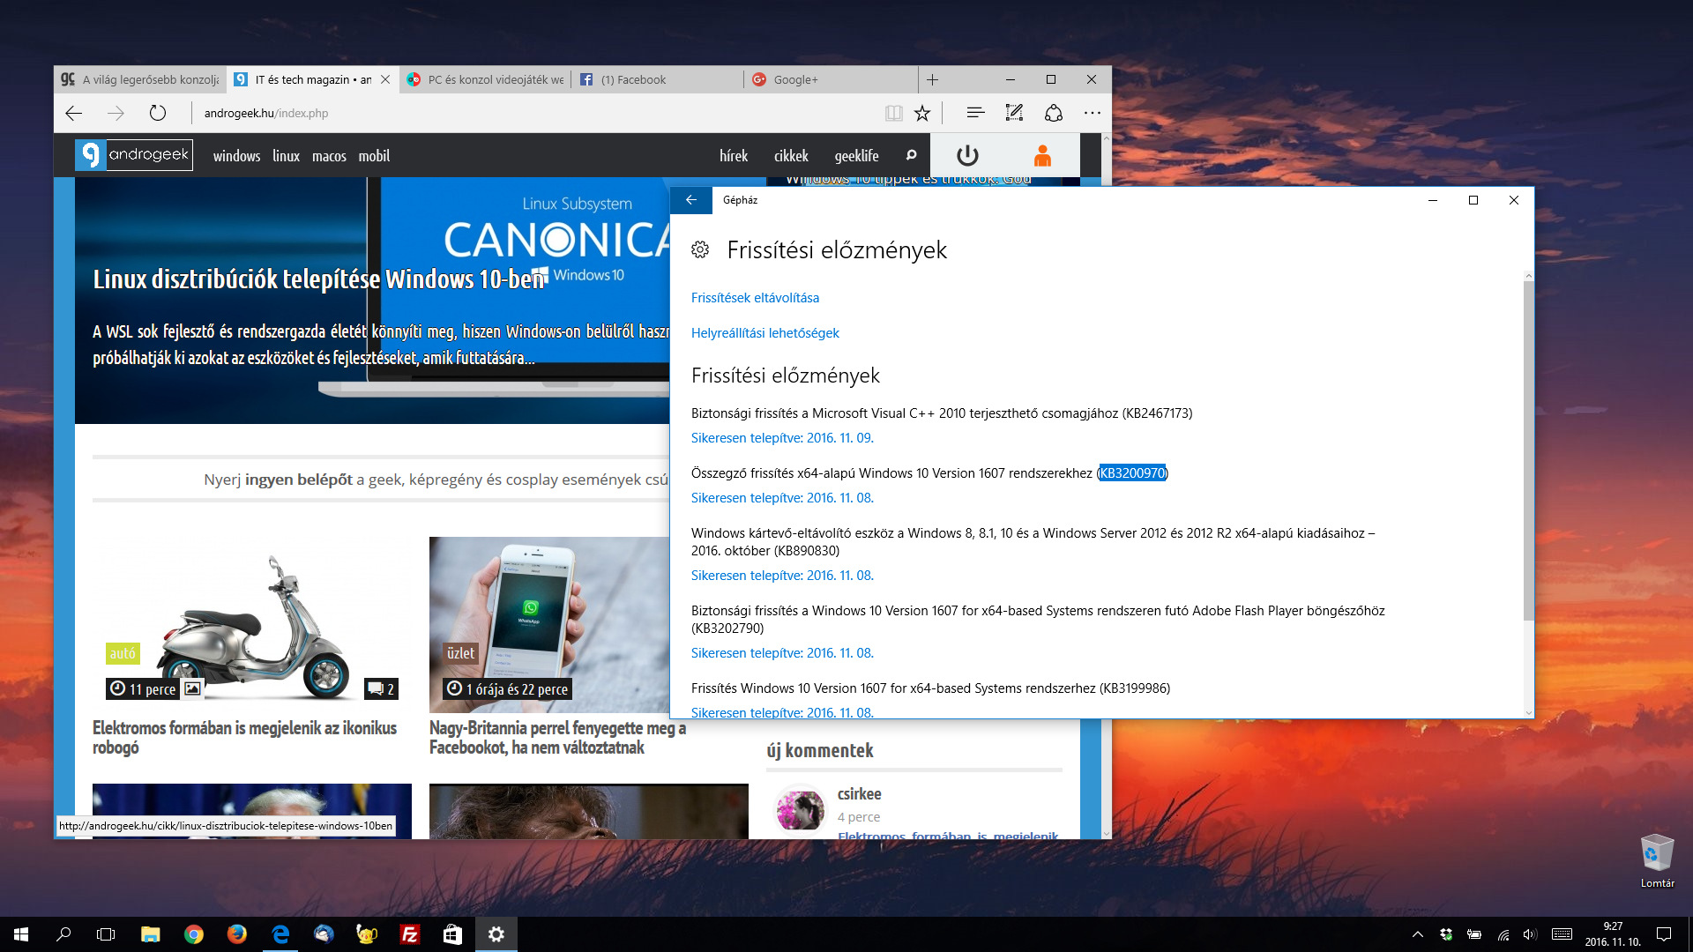
Task: Open the 'windows' menu on androgeek
Action: tap(236, 156)
